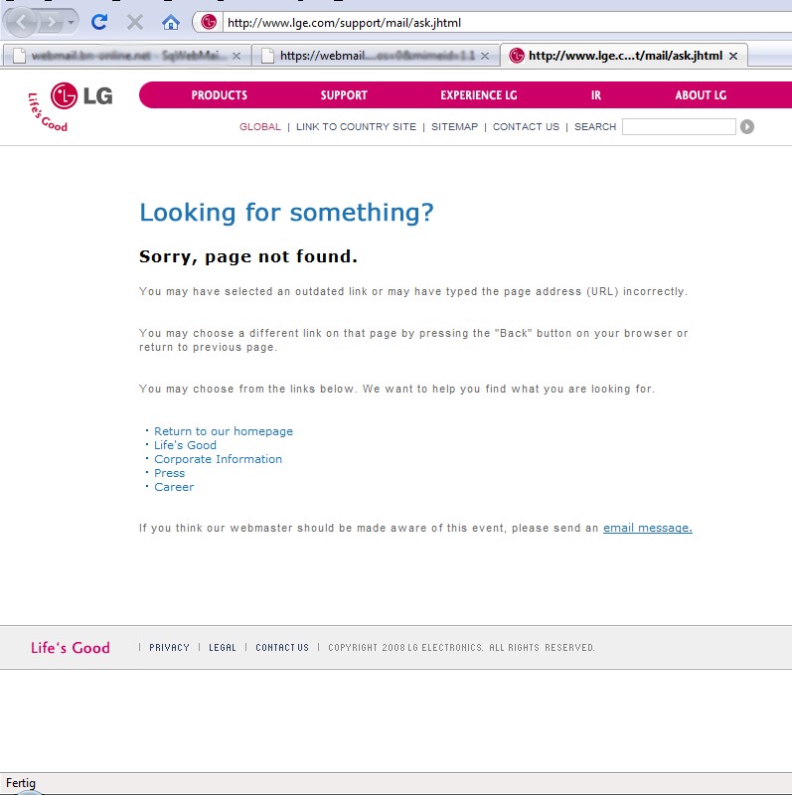Click the email message link
Image resolution: width=792 pixels, height=795 pixels.
[647, 528]
